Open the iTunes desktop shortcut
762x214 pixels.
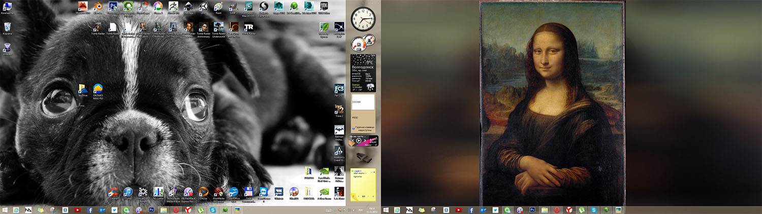[128, 193]
